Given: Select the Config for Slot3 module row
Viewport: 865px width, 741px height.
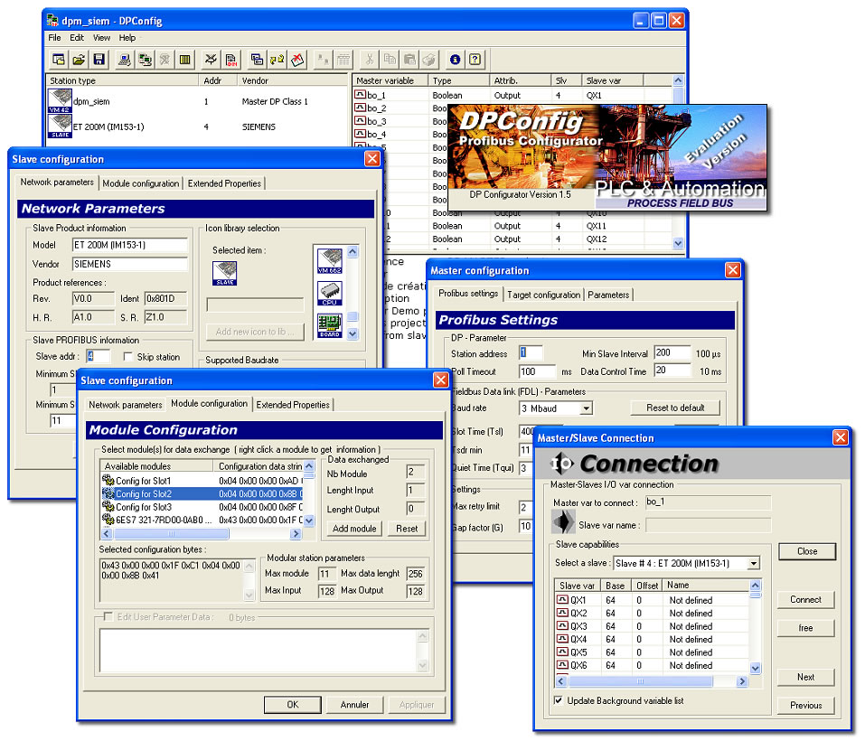Looking at the screenshot, I should [202, 507].
